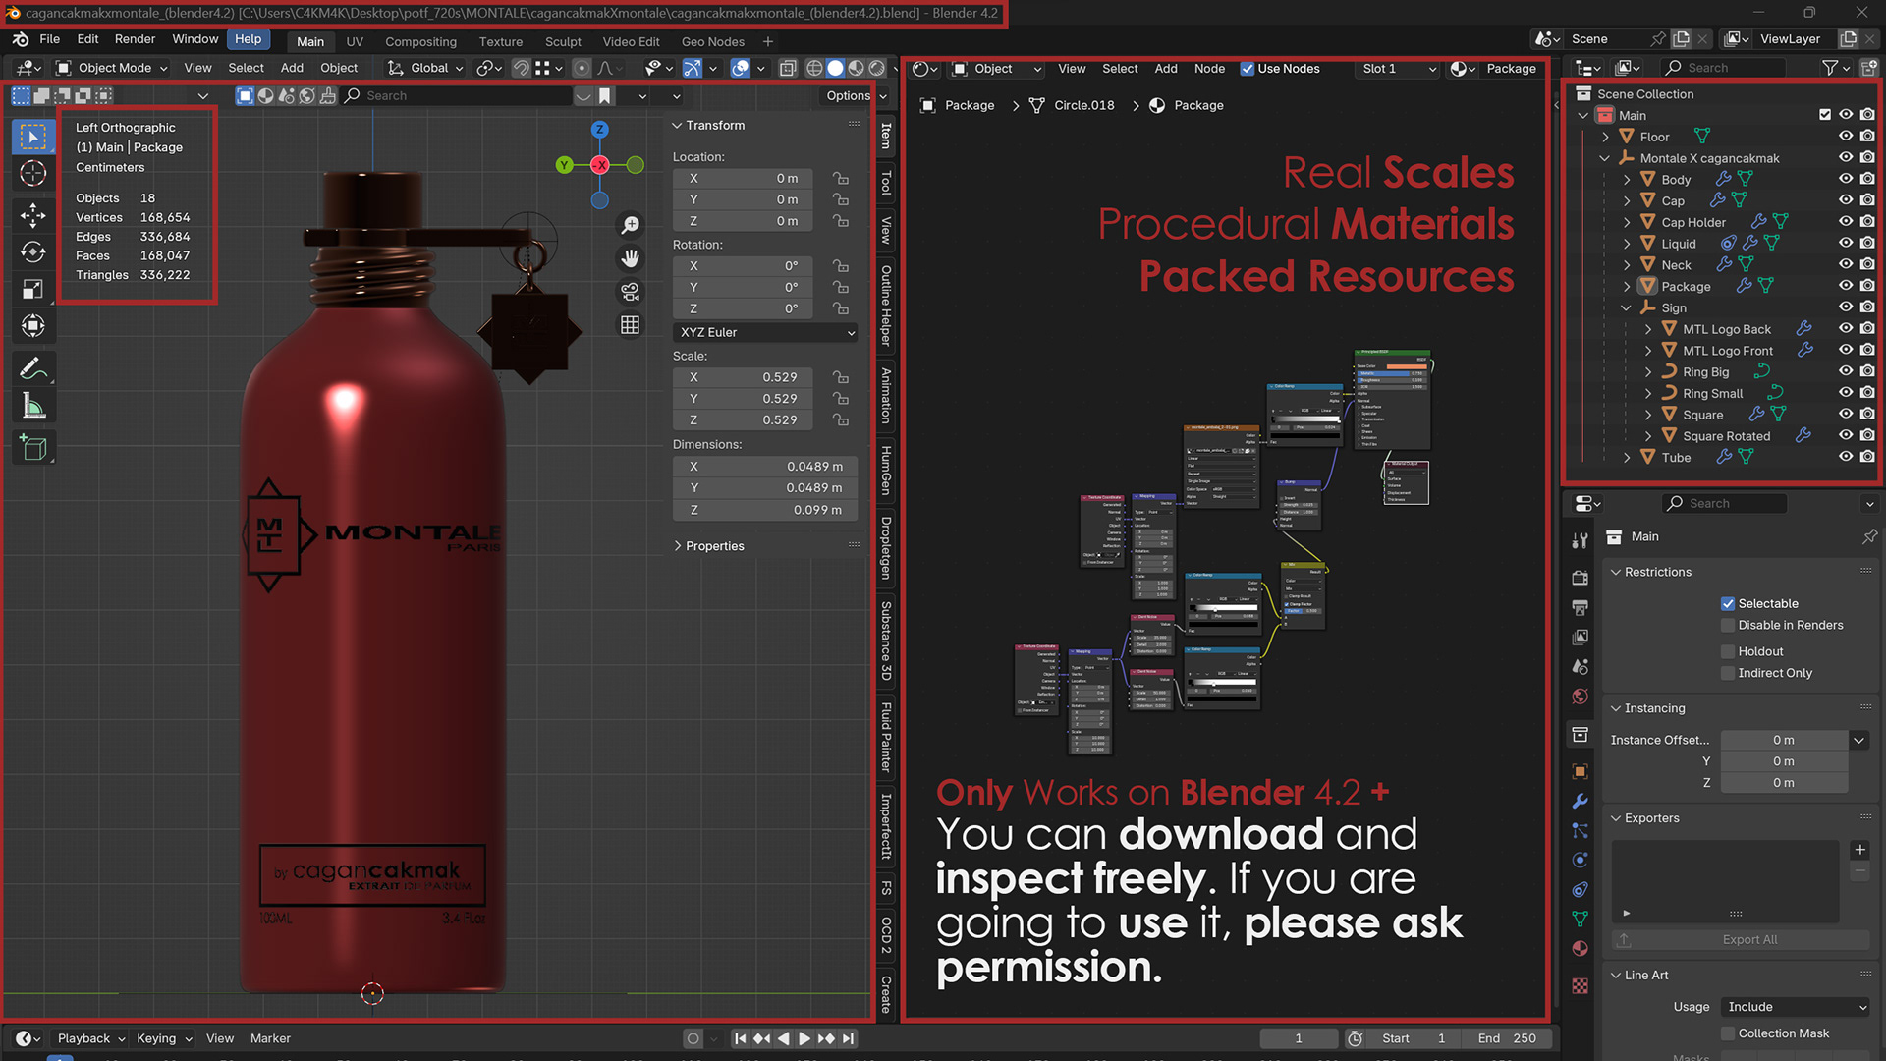Toggle camera view gizmo icon
This screenshot has height=1061, width=1886.
pyautogui.click(x=630, y=292)
